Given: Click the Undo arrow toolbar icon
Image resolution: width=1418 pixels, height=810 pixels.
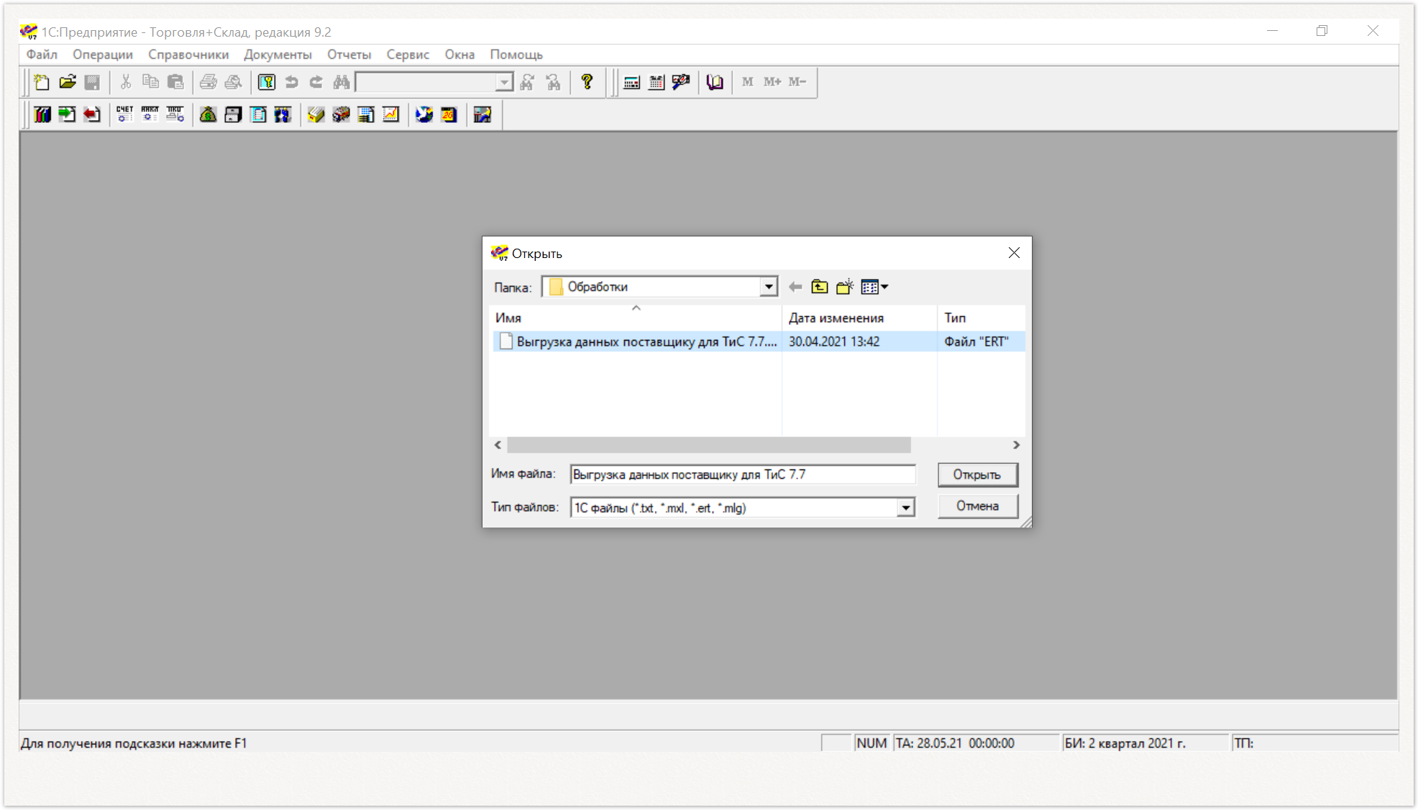Looking at the screenshot, I should 291,82.
